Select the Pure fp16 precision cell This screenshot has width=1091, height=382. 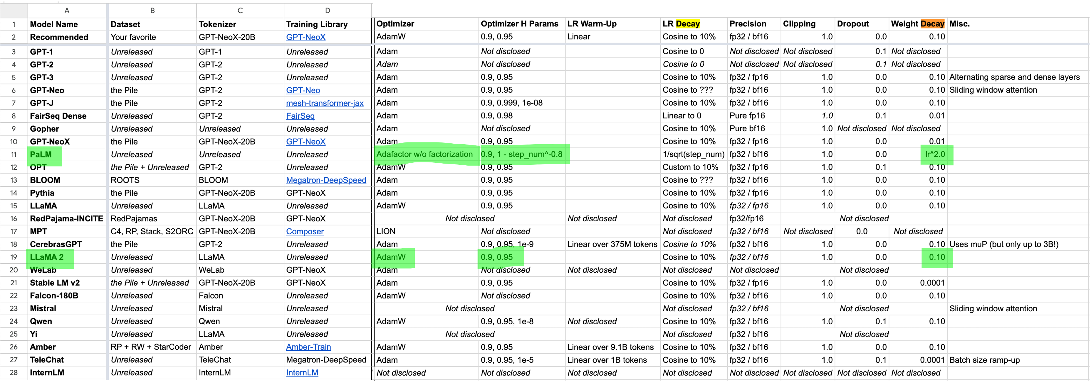pyautogui.click(x=754, y=116)
